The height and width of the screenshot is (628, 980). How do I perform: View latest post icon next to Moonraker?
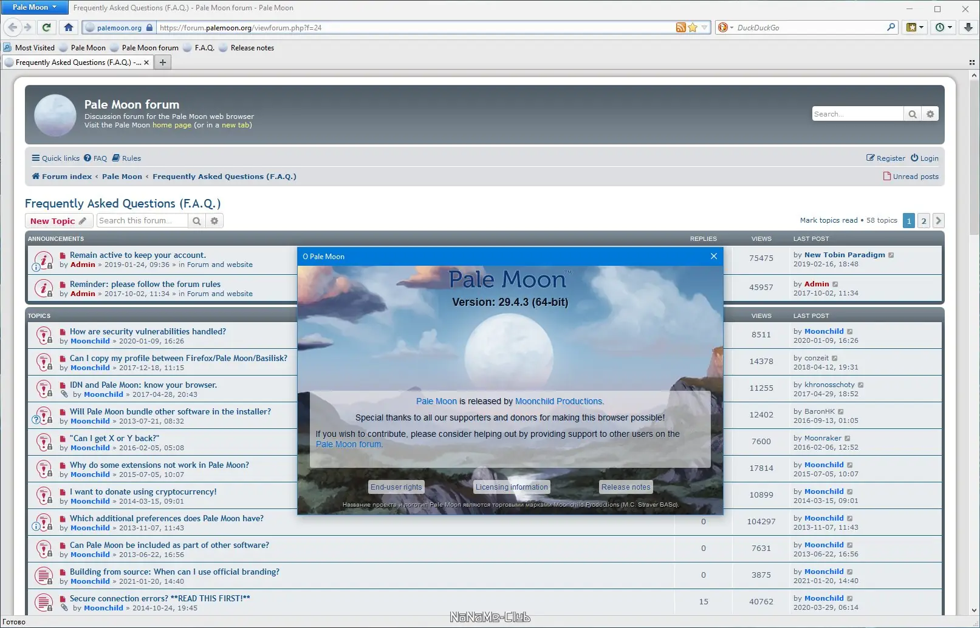[x=848, y=438]
